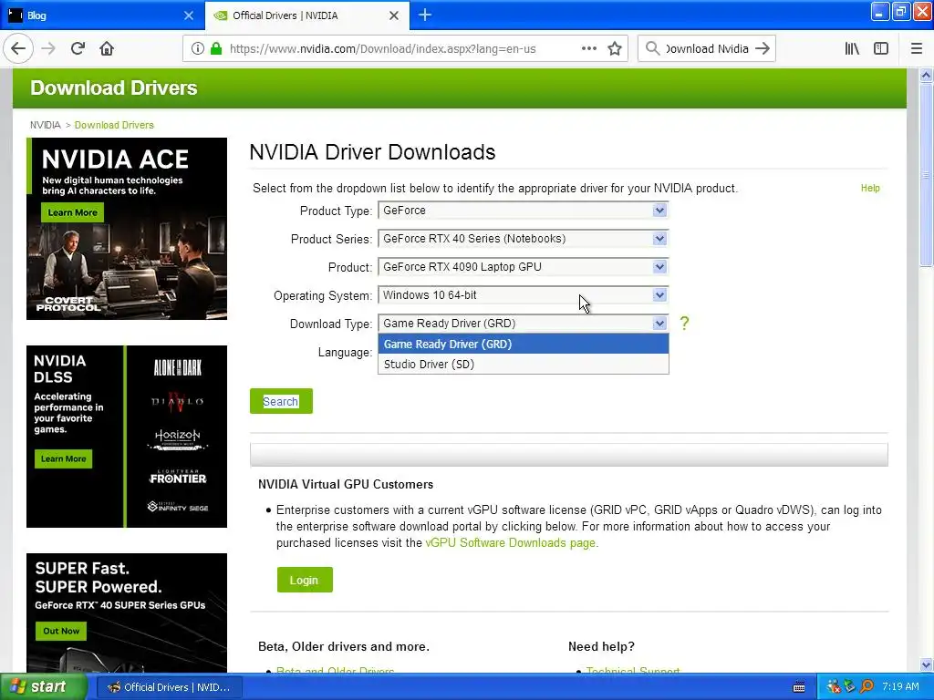Click the green question mark help icon
Screen dimensions: 934x700
[684, 324]
